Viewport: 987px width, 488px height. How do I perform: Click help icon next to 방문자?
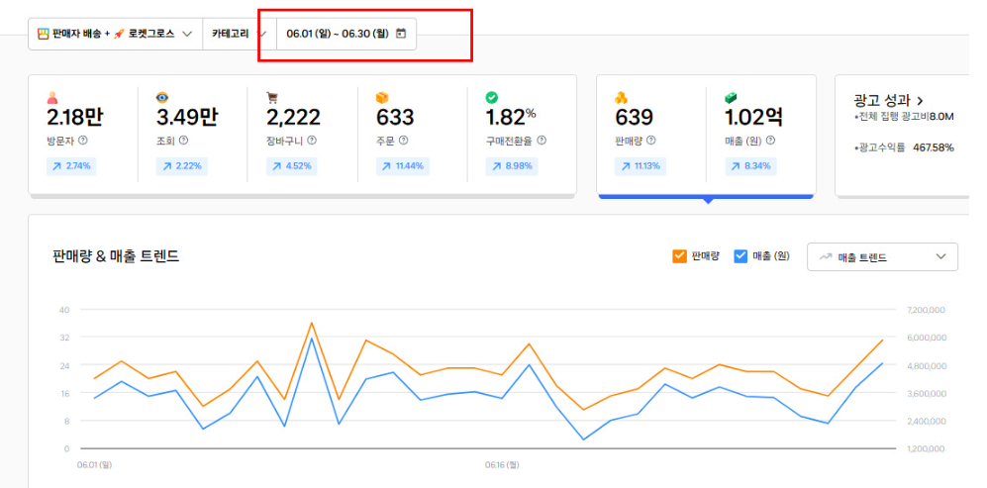(82, 141)
